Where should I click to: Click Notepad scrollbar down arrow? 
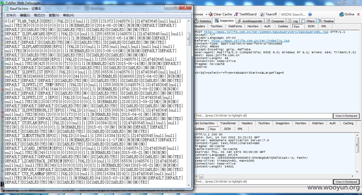pyautogui.click(x=189, y=185)
